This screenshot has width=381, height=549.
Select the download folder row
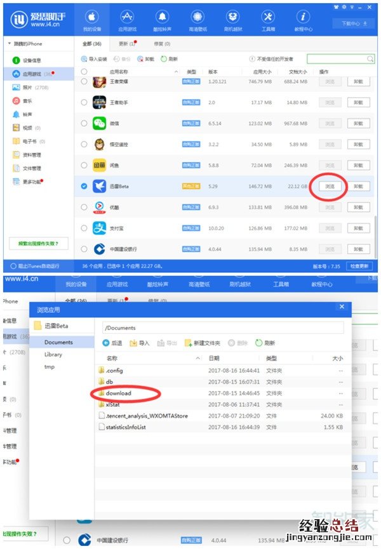click(223, 394)
